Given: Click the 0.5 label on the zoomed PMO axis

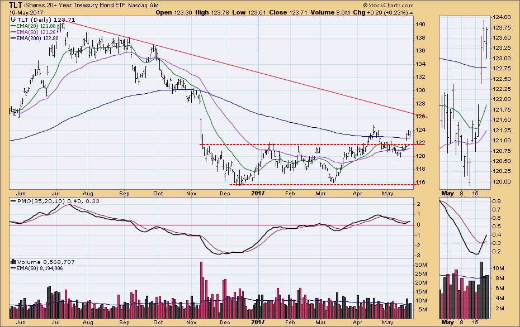Looking at the screenshot, I should pos(497,227).
